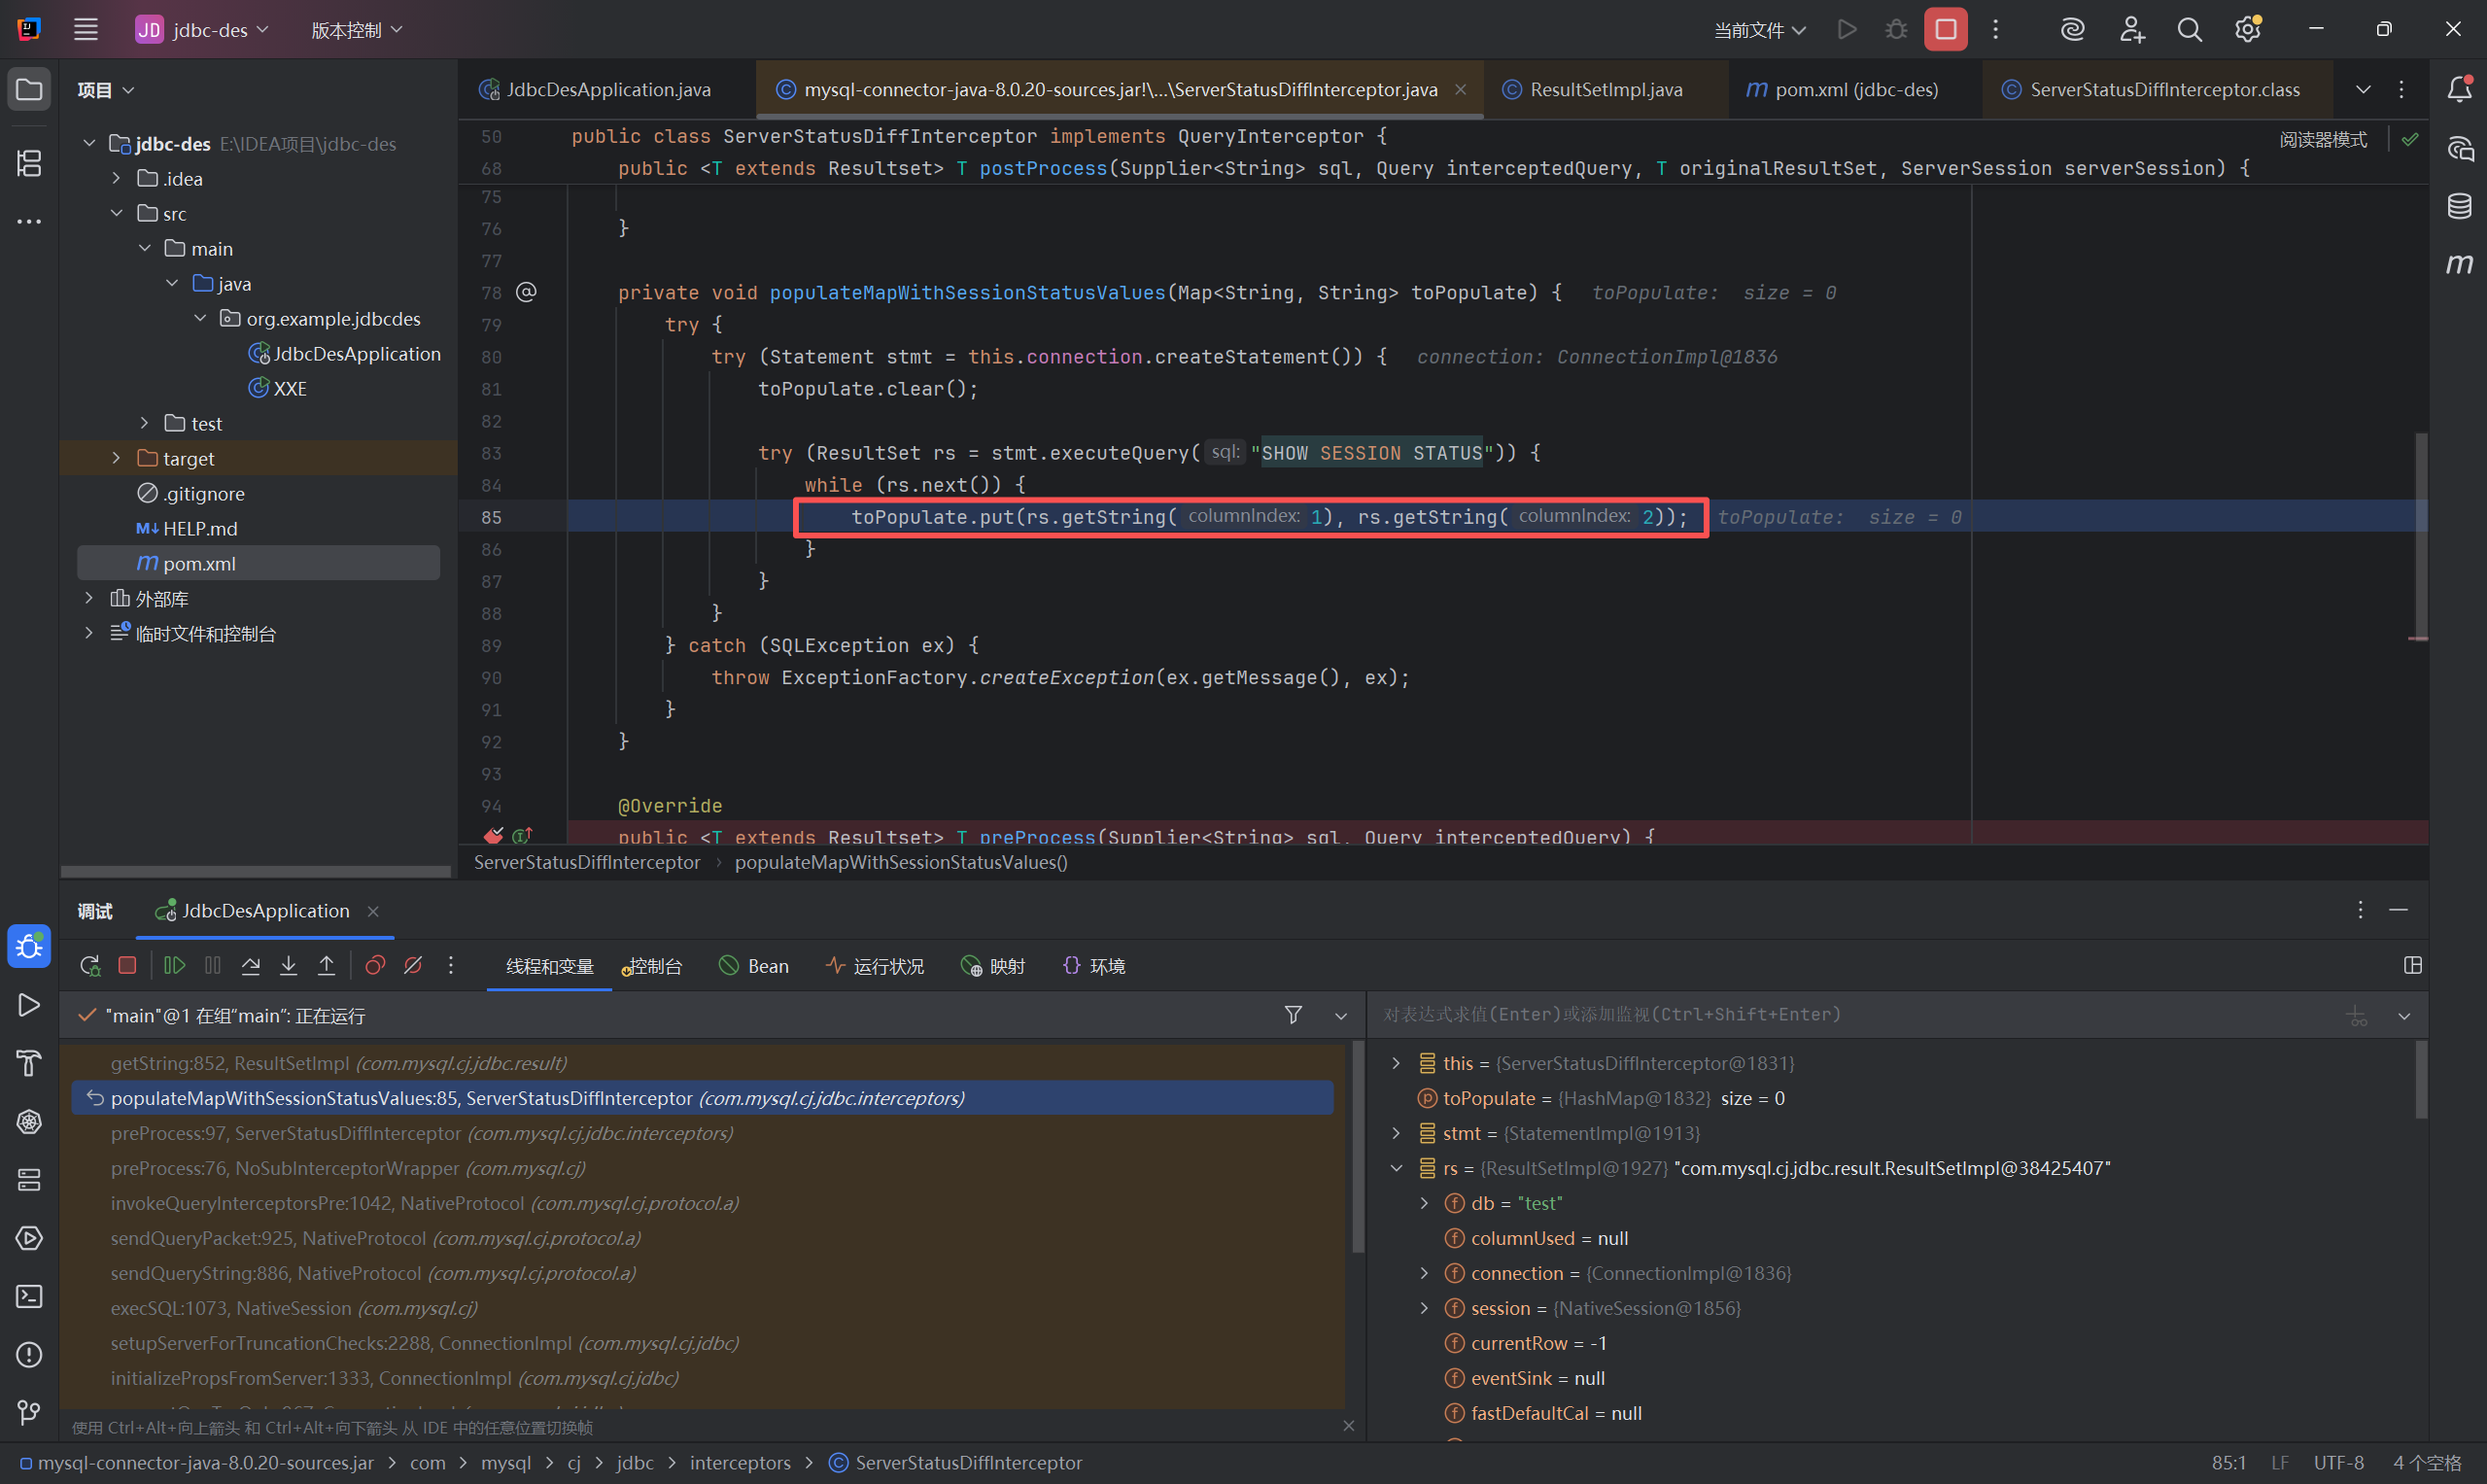Viewport: 2487px width, 1484px height.
Task: Expand the target folder in project tree
Action: pyautogui.click(x=117, y=458)
